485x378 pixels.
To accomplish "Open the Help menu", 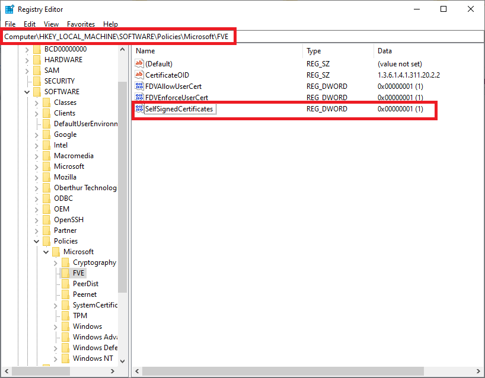I will (x=110, y=24).
